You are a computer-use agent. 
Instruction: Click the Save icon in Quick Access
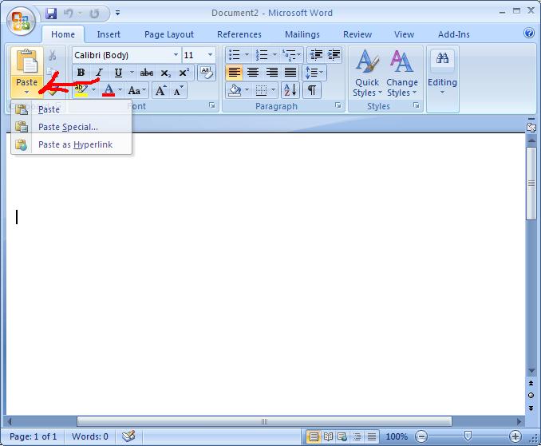pyautogui.click(x=52, y=14)
